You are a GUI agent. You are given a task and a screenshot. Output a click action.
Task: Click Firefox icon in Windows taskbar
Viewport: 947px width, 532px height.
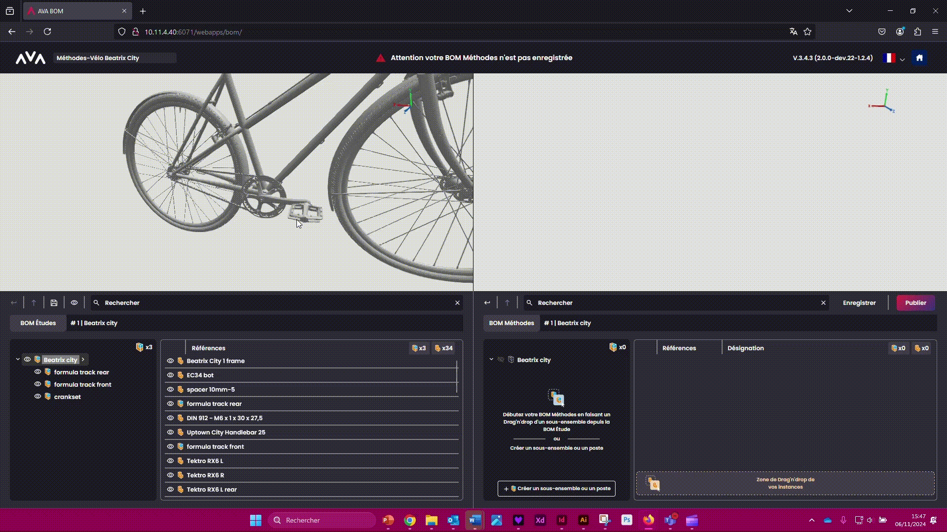click(x=648, y=520)
